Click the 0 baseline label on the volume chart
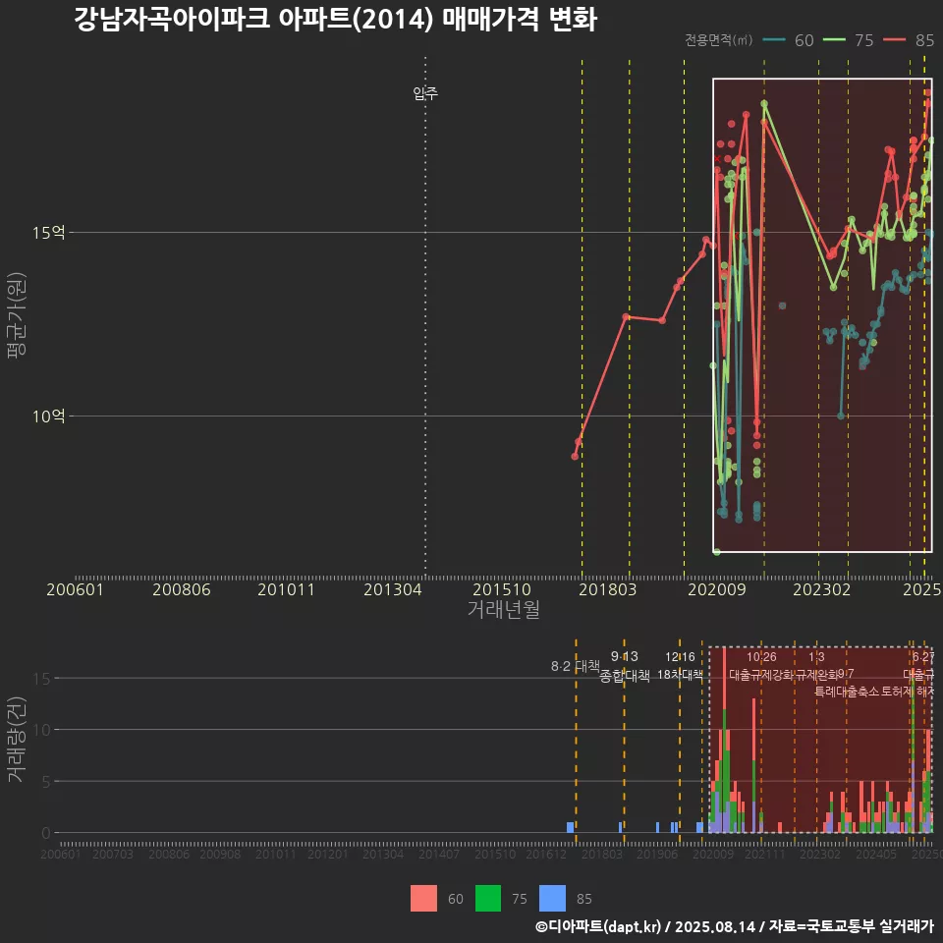This screenshot has width=943, height=943. coord(46,833)
